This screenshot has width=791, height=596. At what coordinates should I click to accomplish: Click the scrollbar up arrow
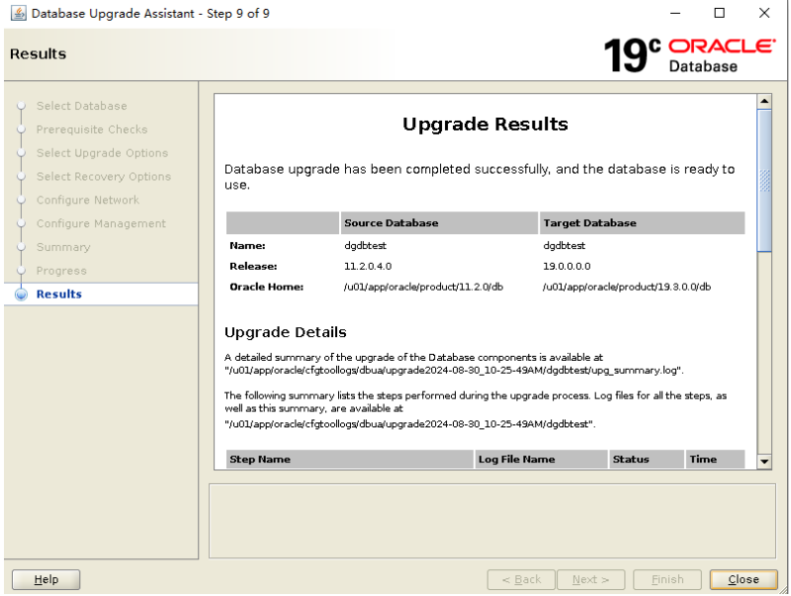coord(764,102)
